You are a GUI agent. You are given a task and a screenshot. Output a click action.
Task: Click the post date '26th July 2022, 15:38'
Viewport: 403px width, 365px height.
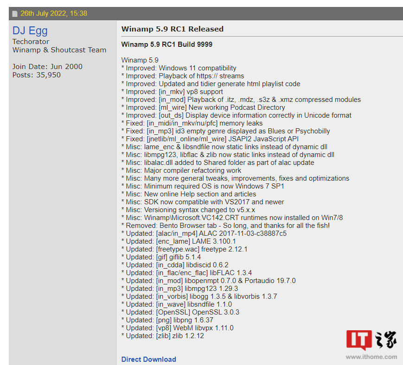(x=54, y=13)
